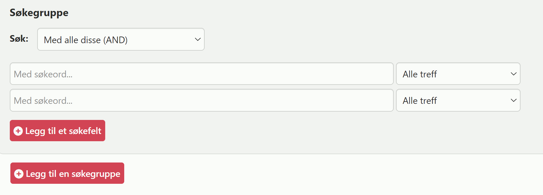Click the placeholder text in the lower search field

pyautogui.click(x=43, y=101)
